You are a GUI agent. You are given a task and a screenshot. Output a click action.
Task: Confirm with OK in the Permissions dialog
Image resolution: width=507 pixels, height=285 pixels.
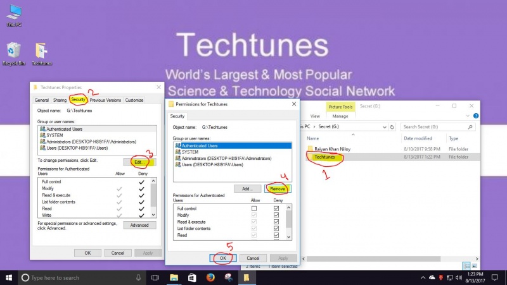pyautogui.click(x=223, y=258)
